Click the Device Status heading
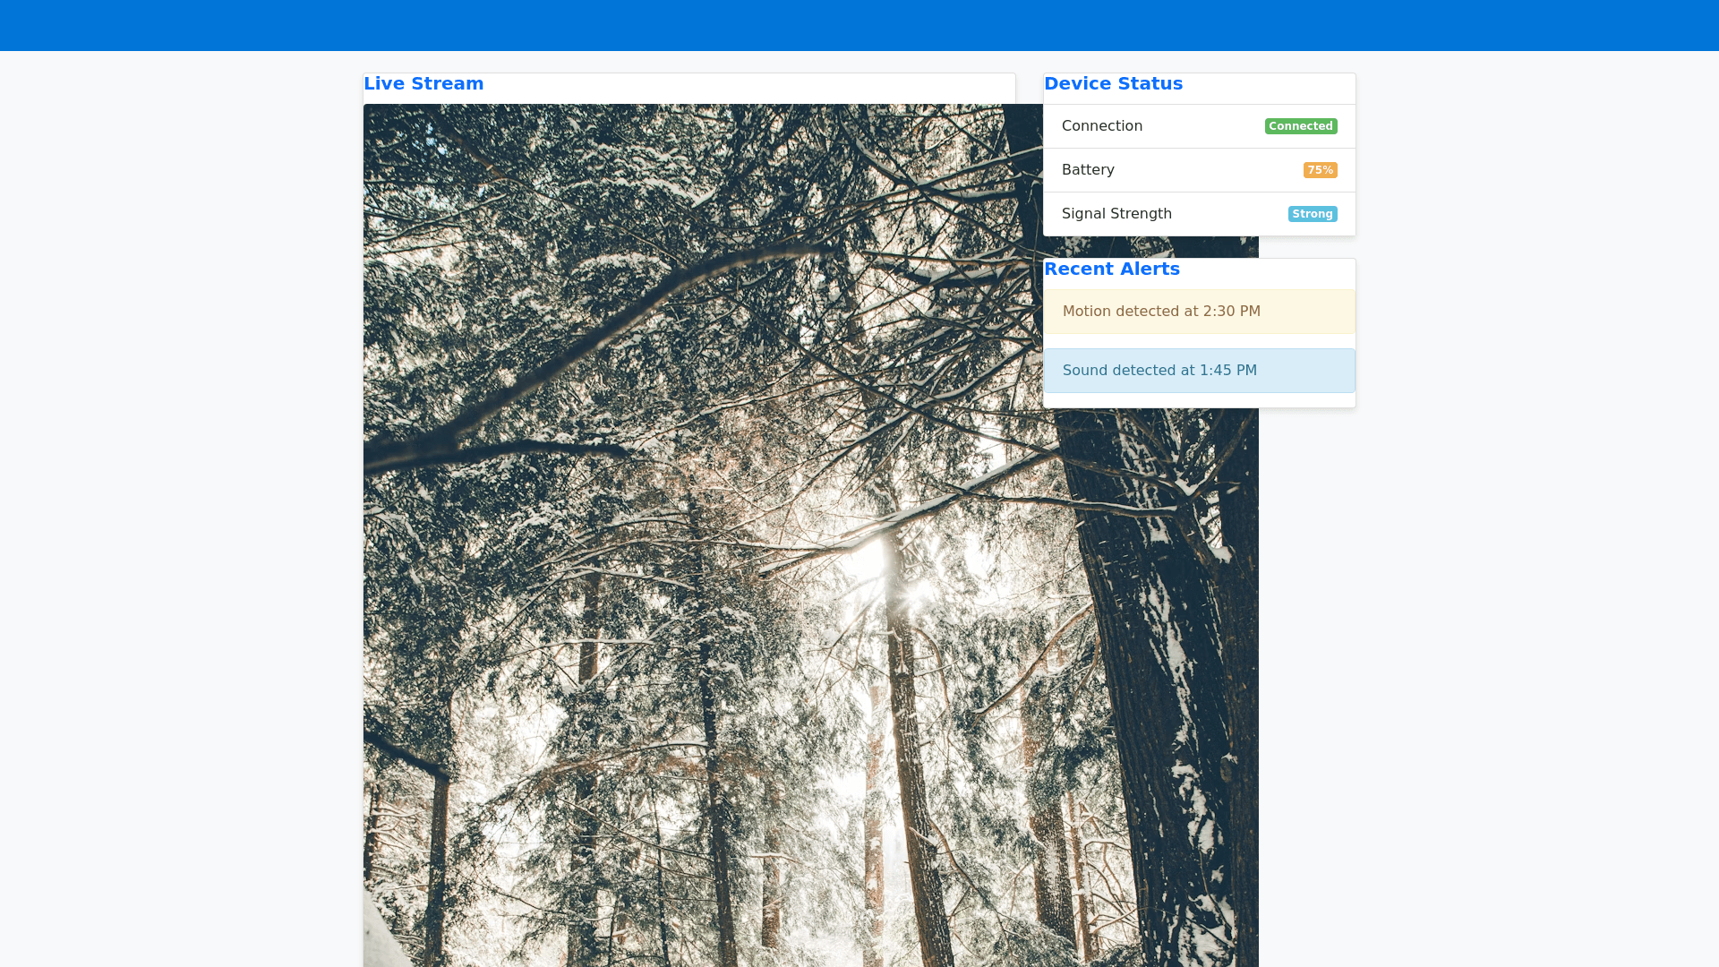This screenshot has width=1719, height=967. pos(1113,84)
